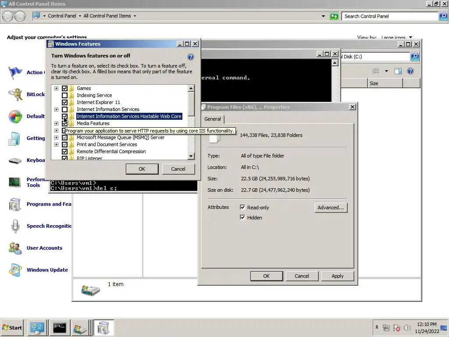The width and height of the screenshot is (449, 337).
Task: Click the local disk icon in details pane
Action: coord(90,290)
